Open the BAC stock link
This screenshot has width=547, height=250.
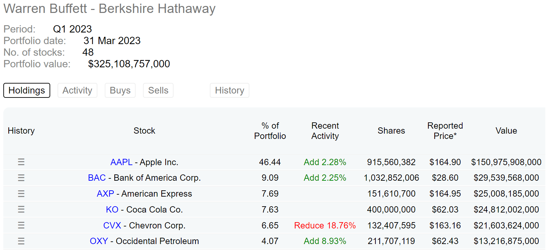click(x=97, y=178)
